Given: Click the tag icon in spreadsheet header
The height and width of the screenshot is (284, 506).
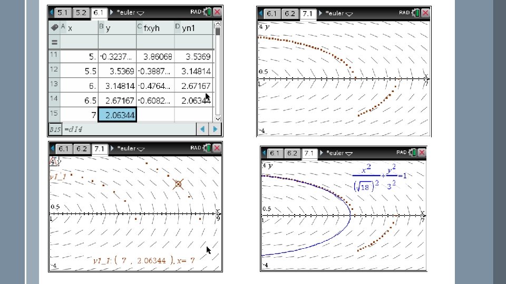Looking at the screenshot, I should click(54, 28).
